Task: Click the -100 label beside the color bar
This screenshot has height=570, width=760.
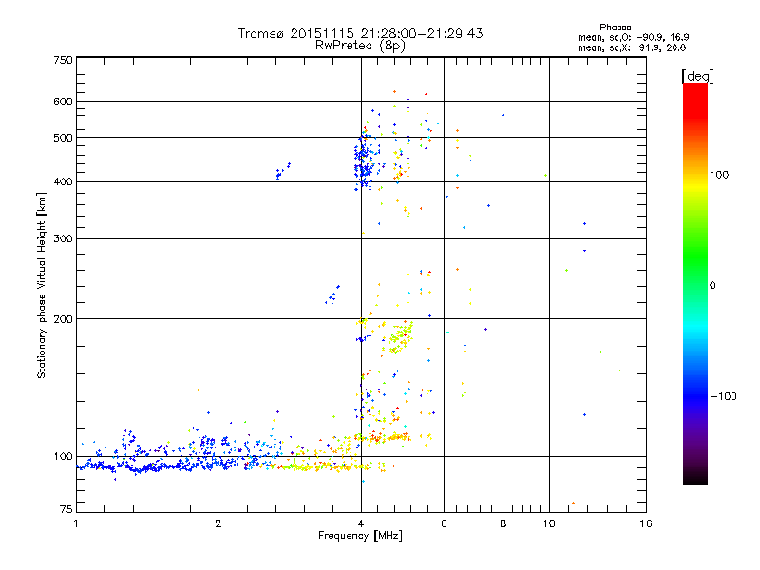Action: [x=723, y=396]
